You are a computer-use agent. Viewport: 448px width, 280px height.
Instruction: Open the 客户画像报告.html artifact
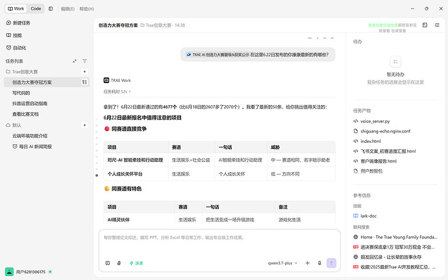[379, 161]
